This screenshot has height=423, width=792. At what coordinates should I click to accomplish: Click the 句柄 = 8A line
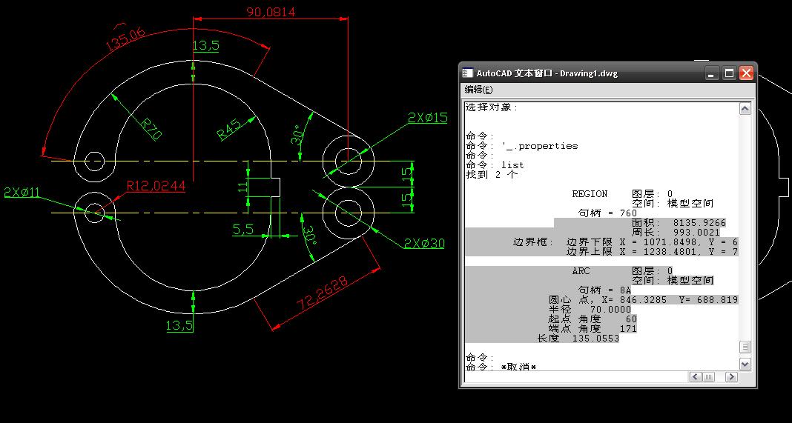coord(604,290)
